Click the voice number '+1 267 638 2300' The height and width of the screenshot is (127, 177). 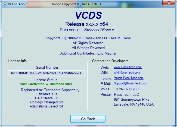tap(127, 89)
